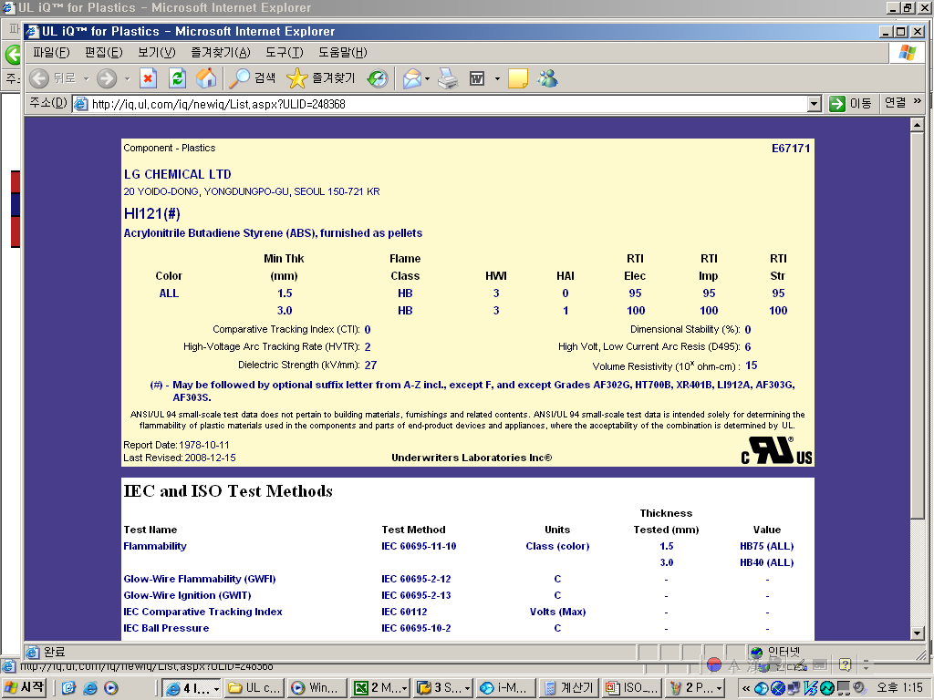Image resolution: width=934 pixels, height=700 pixels.
Task: Open the Flammability test link
Action: click(x=155, y=546)
